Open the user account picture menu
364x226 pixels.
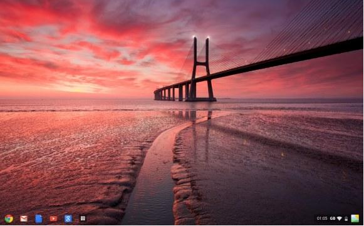point(355,219)
